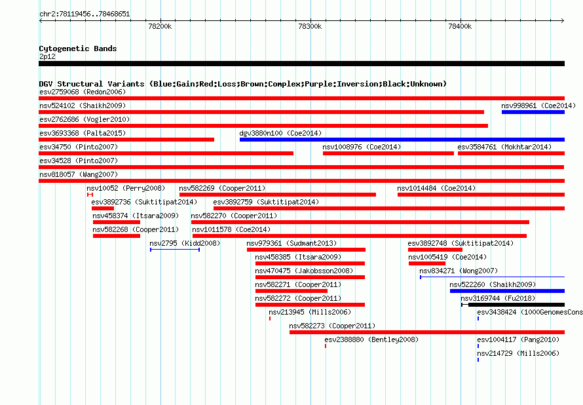
Task: Select nsv834271 (Wong2007) label
Action: (x=459, y=271)
